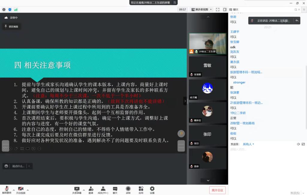This screenshot has width=307, height=195.
Task: Click the Unmute microphone icon
Action: click(x=7, y=189)
